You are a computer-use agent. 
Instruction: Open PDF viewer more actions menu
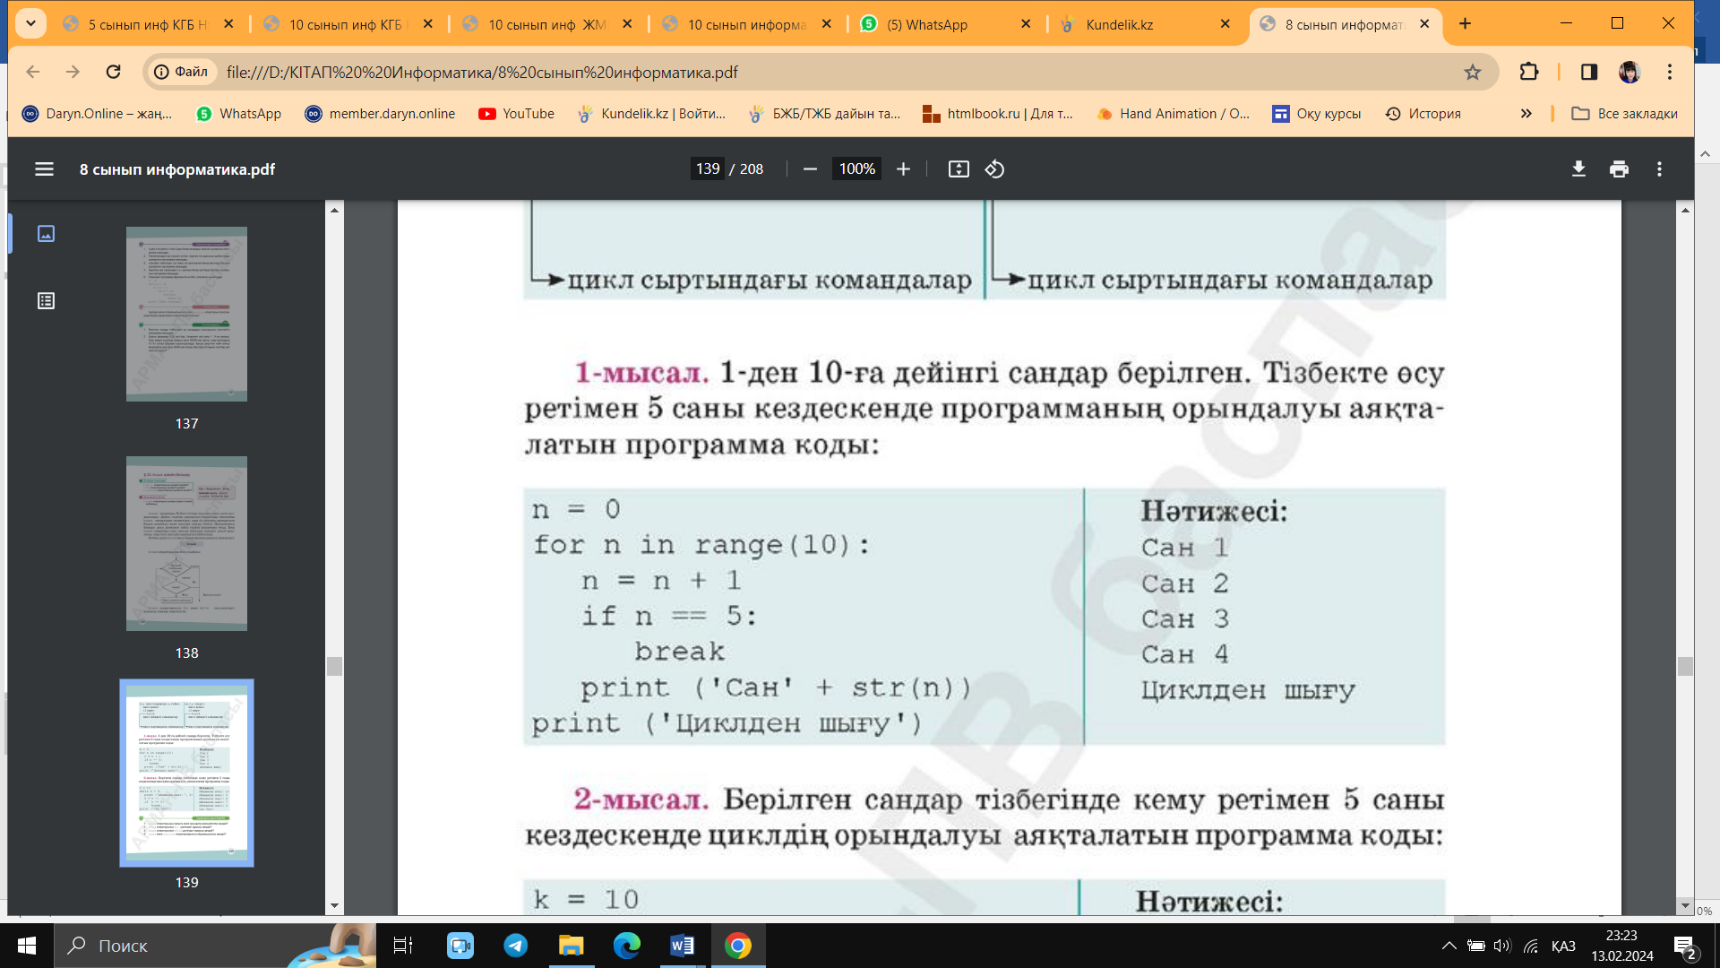(x=1659, y=169)
